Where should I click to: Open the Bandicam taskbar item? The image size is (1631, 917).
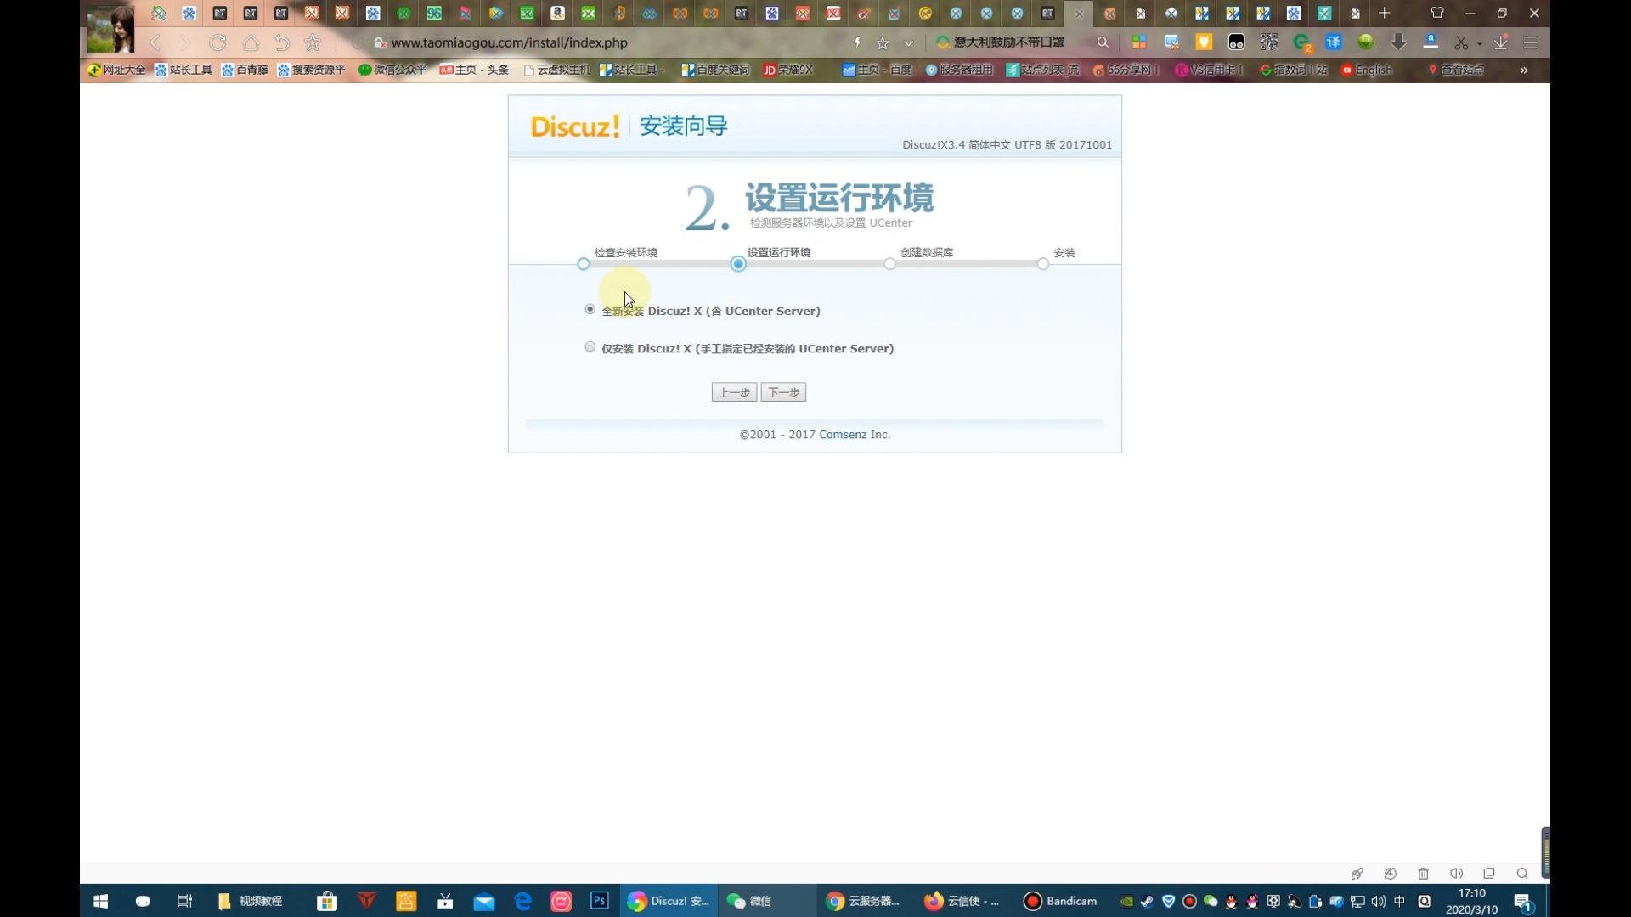coord(1060,901)
